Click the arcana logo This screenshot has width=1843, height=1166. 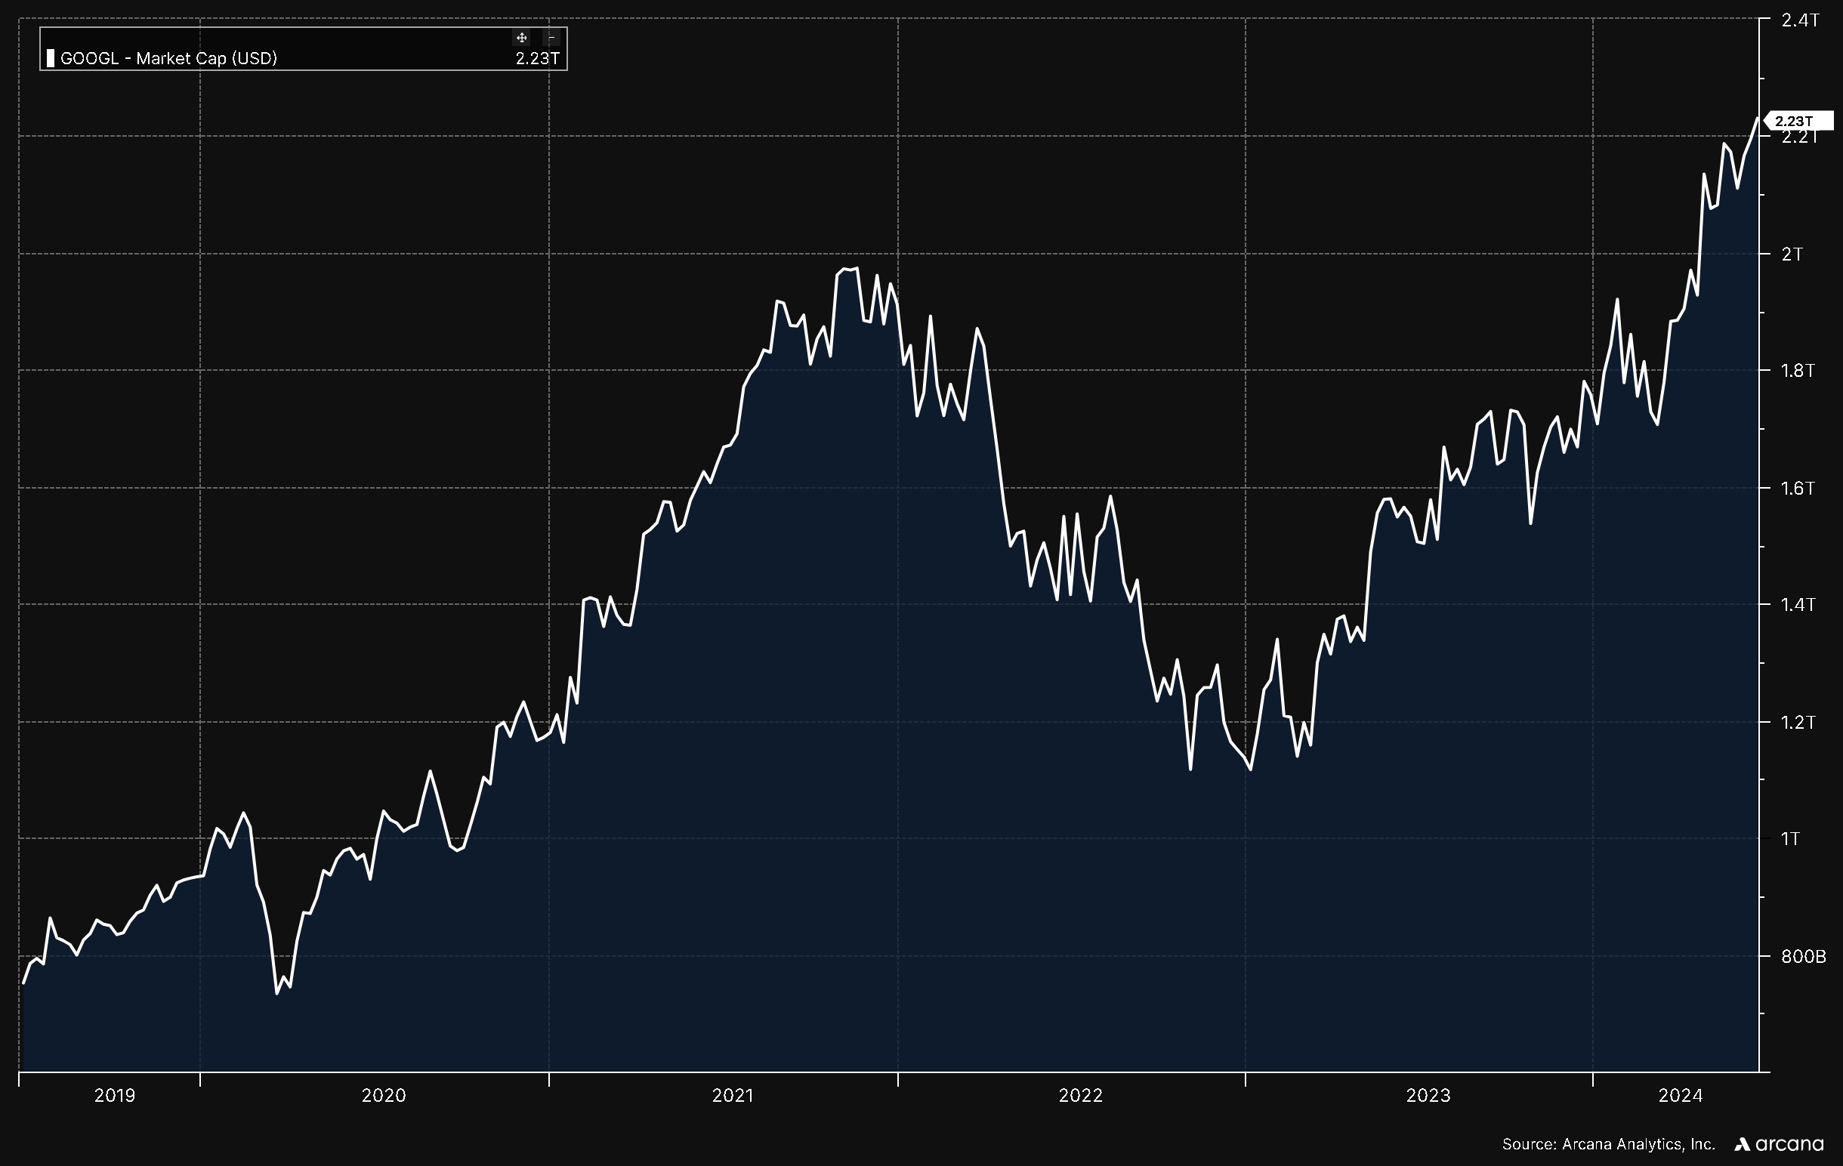[1780, 1145]
